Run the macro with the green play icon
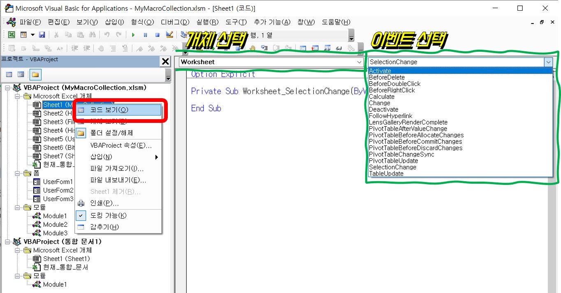561x293 pixels. click(x=133, y=35)
